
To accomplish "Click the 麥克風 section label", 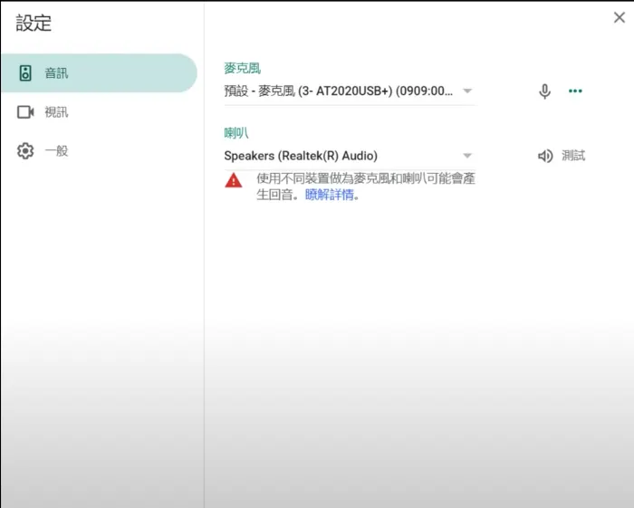I will click(242, 68).
